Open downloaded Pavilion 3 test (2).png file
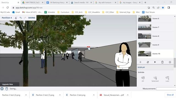 click(11, 95)
